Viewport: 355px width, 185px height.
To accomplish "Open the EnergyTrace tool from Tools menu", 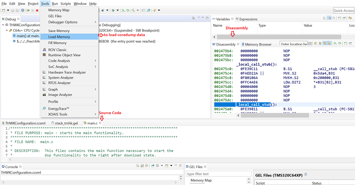I will click(69, 108).
